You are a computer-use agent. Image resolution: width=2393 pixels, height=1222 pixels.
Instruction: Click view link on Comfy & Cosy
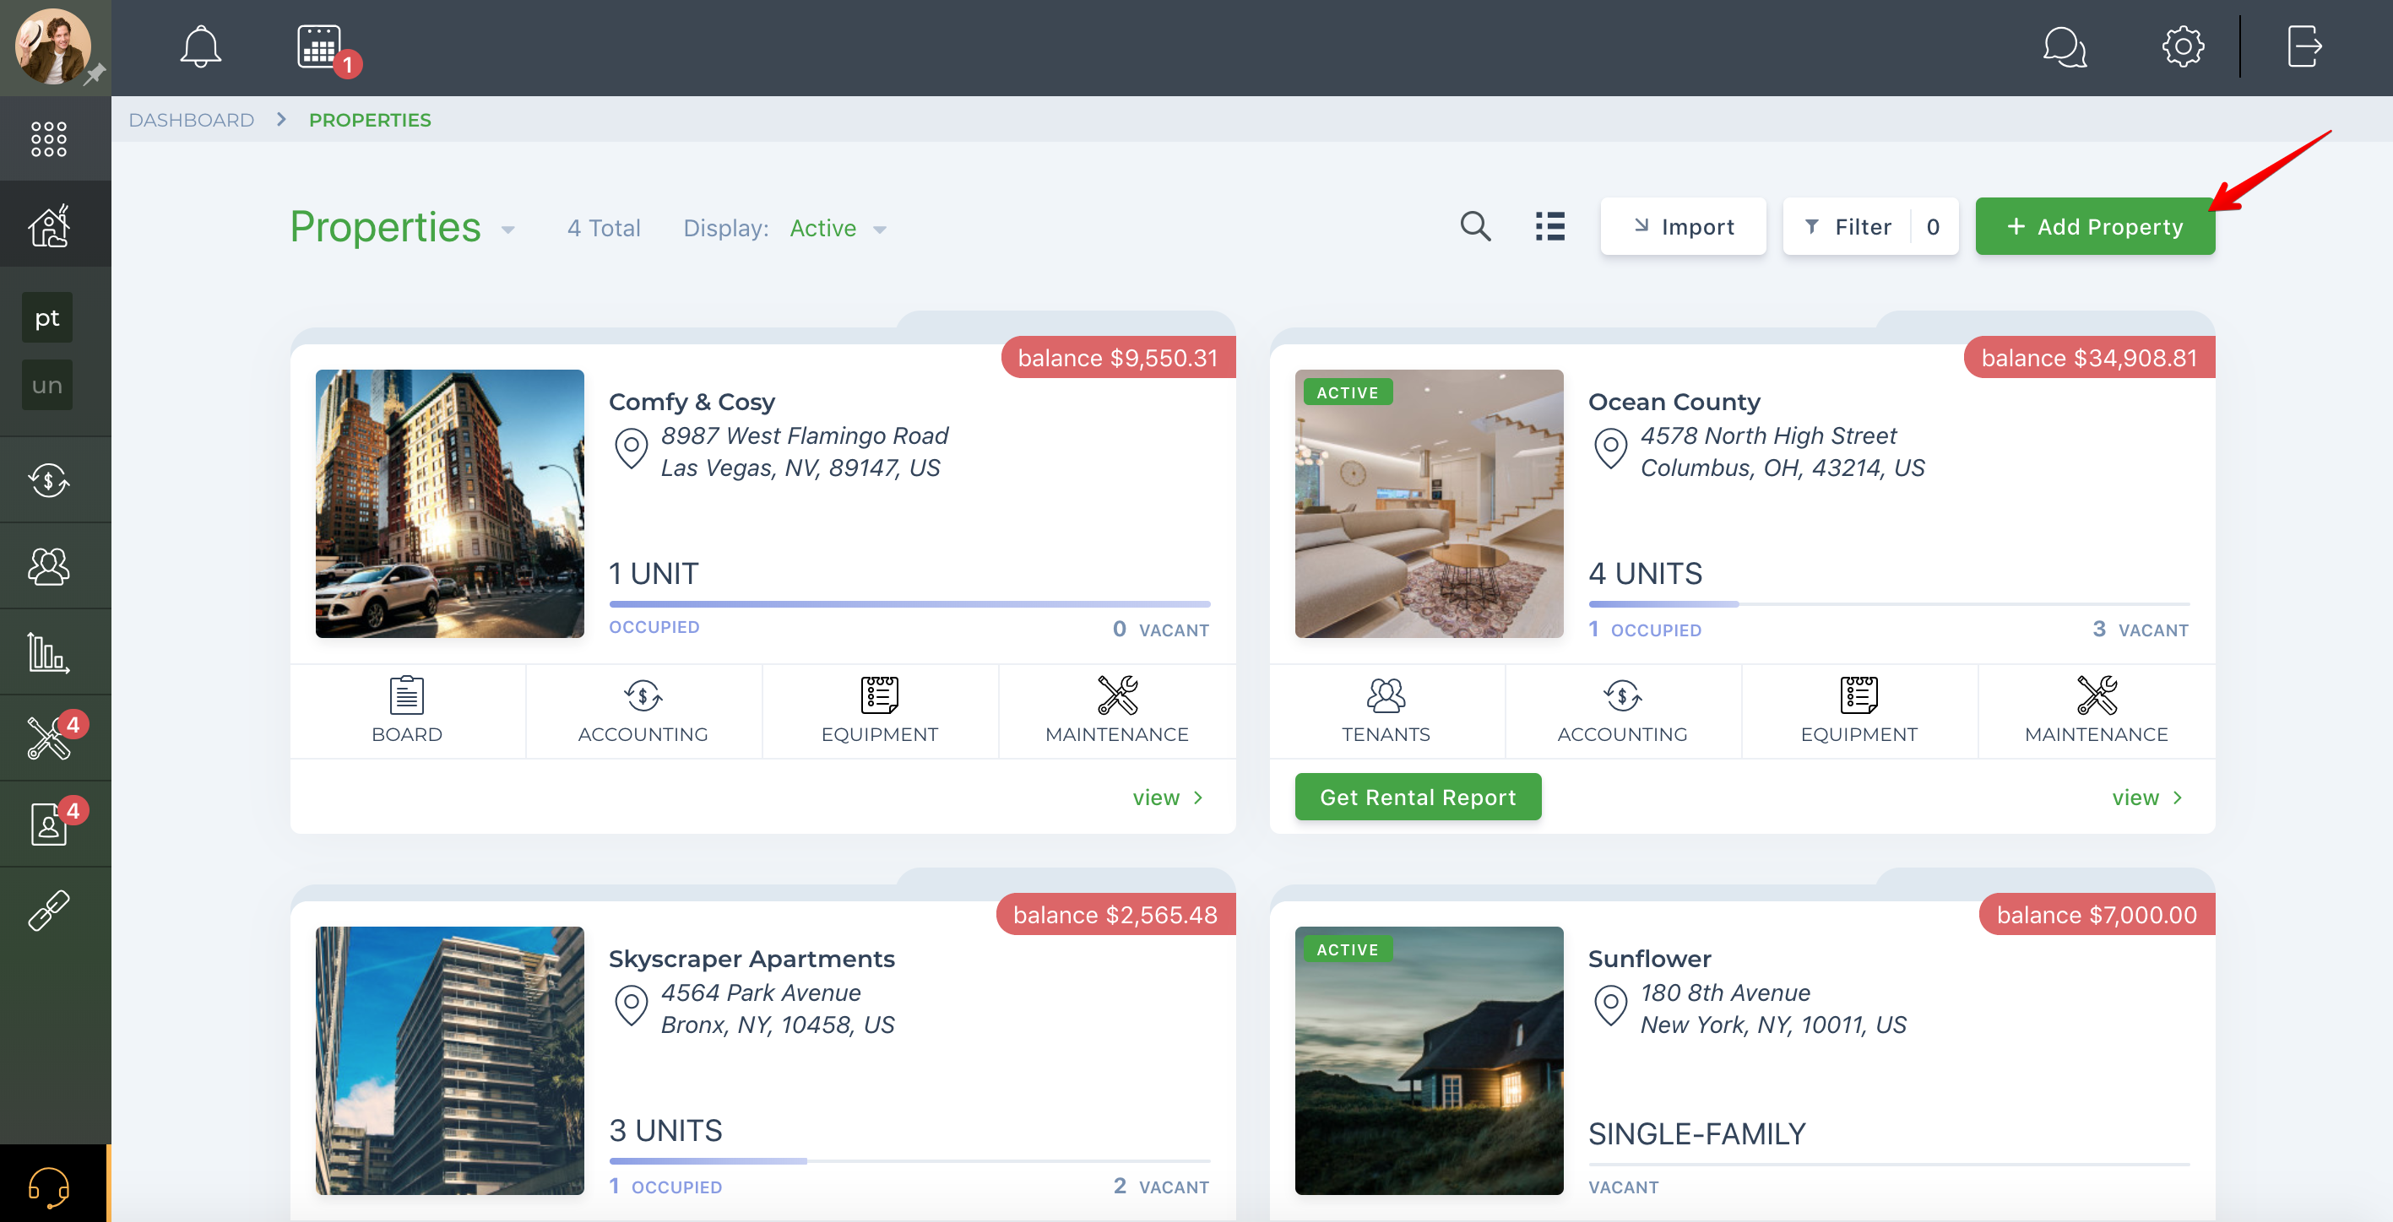pos(1168,798)
